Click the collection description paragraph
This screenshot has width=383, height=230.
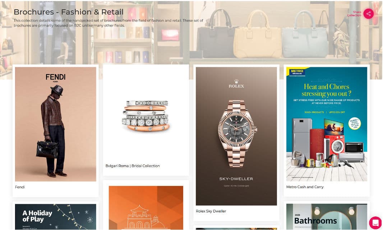click(x=109, y=23)
